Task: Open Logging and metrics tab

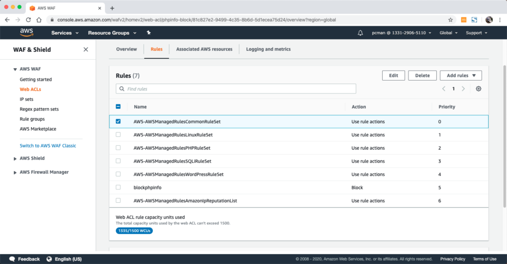Action: point(268,49)
